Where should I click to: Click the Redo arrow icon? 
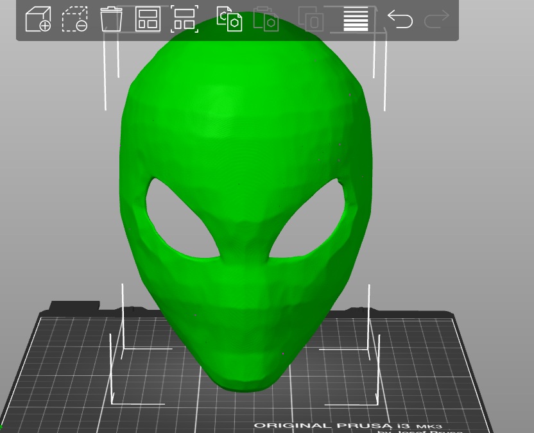pos(436,19)
